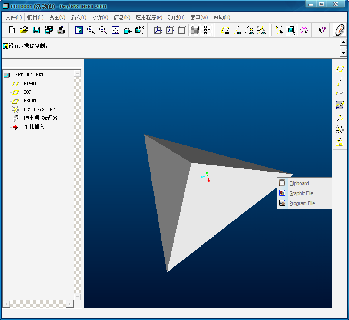This screenshot has height=320, width=349.
Task: Click model tree scrollbar down arrow
Action: [x=77, y=297]
